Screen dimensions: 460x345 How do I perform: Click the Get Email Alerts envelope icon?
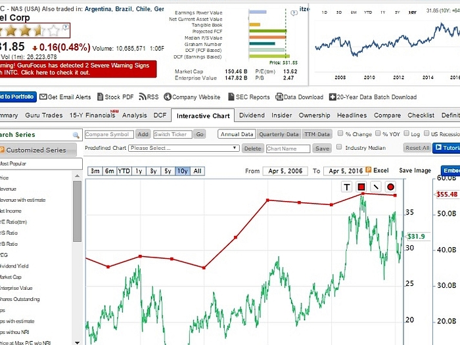coord(43,97)
